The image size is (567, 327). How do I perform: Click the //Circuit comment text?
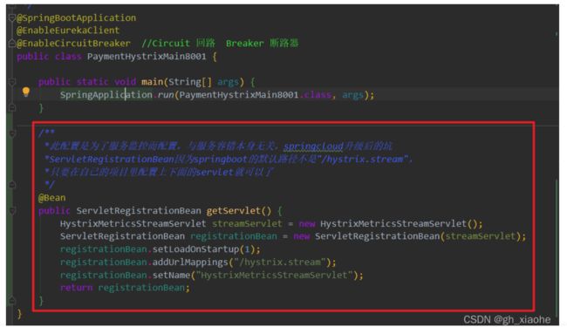click(x=166, y=44)
